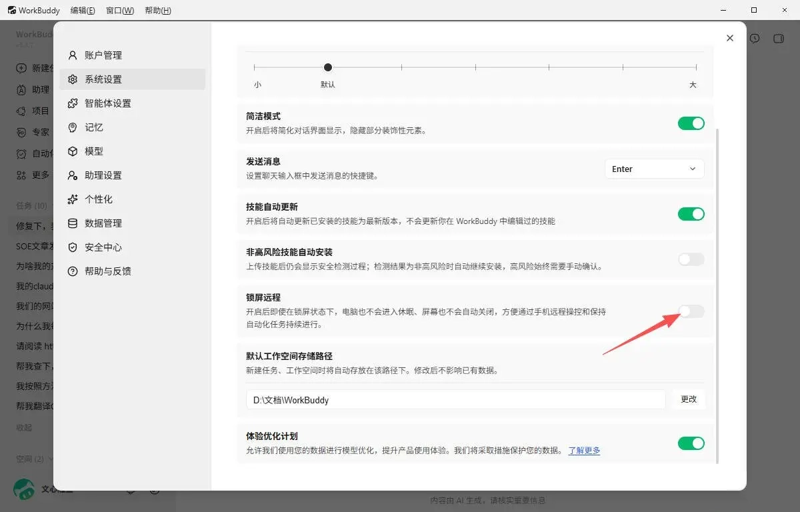Image resolution: width=800 pixels, height=512 pixels.
Task: Enable the 锁屏远程 switch
Action: [x=691, y=311]
